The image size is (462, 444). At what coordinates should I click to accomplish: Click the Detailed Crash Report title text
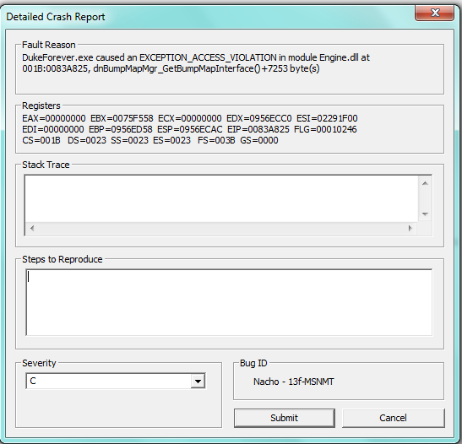click(56, 17)
